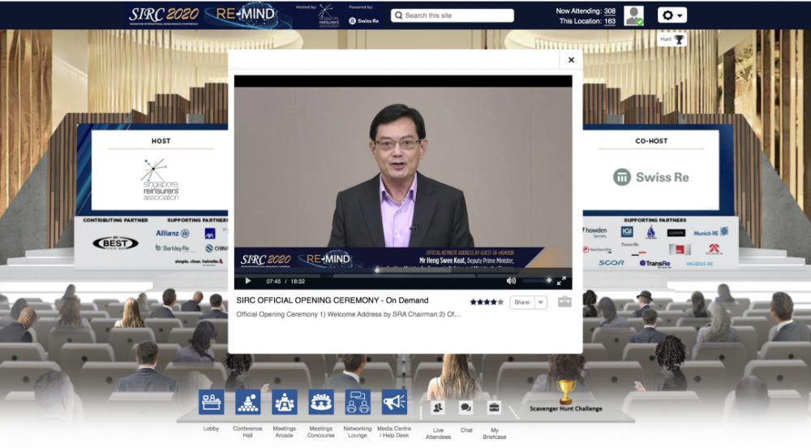
Task: Open the Media Centre / Help Desk icon
Action: [394, 402]
